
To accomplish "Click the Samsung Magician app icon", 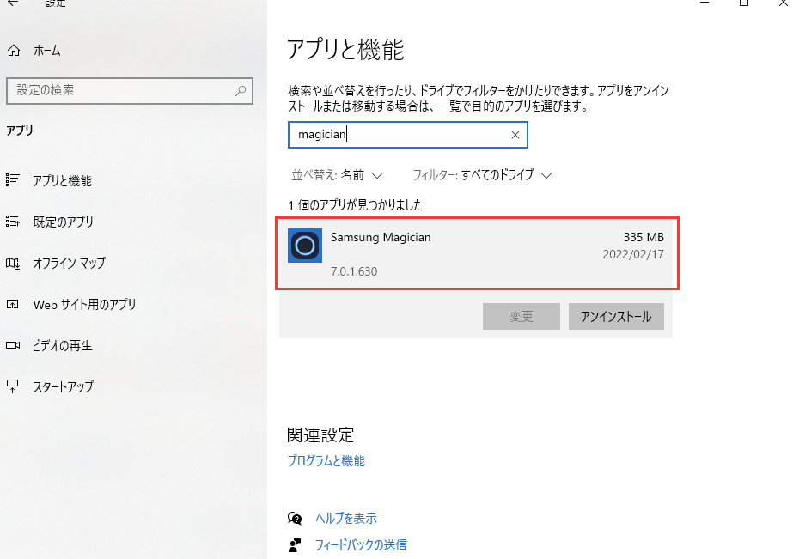I will 305,246.
